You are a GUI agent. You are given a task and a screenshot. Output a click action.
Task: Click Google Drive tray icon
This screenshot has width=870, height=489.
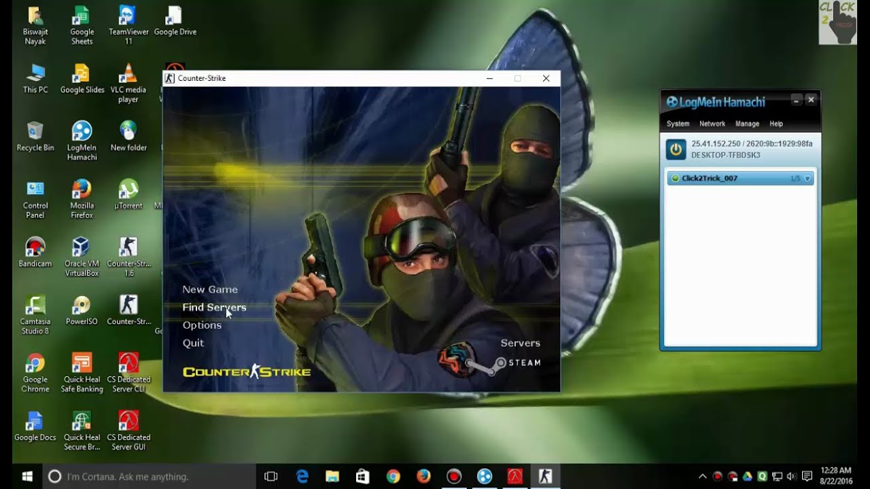(x=747, y=477)
